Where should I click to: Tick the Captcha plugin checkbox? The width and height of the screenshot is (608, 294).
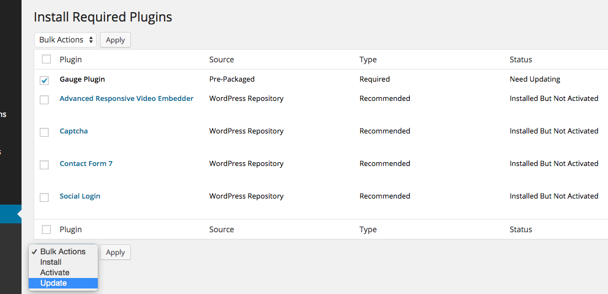pyautogui.click(x=45, y=132)
